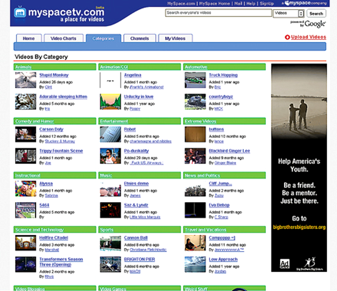Open uploader Stuckey & Murray profile link
337x291 pixels.
point(60,141)
